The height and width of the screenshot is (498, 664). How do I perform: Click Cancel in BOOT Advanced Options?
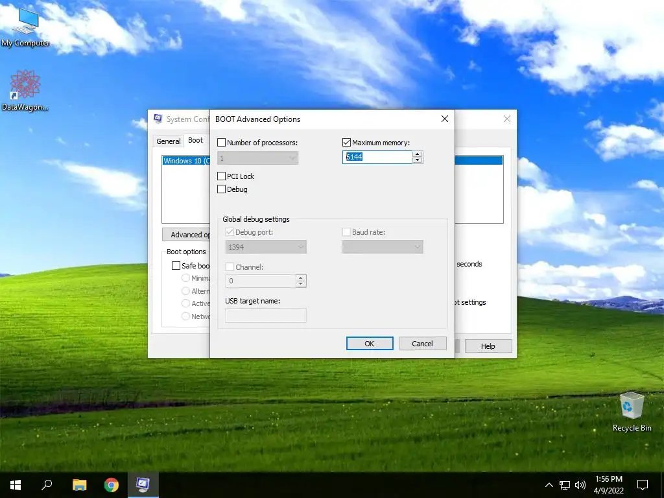pyautogui.click(x=423, y=344)
